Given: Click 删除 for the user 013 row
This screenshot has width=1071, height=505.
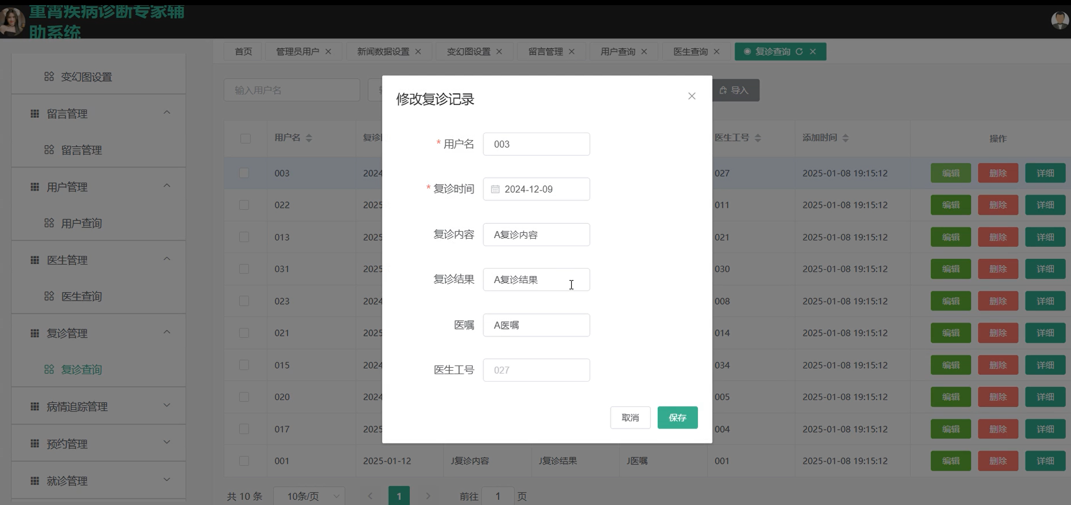Looking at the screenshot, I should pyautogui.click(x=998, y=237).
